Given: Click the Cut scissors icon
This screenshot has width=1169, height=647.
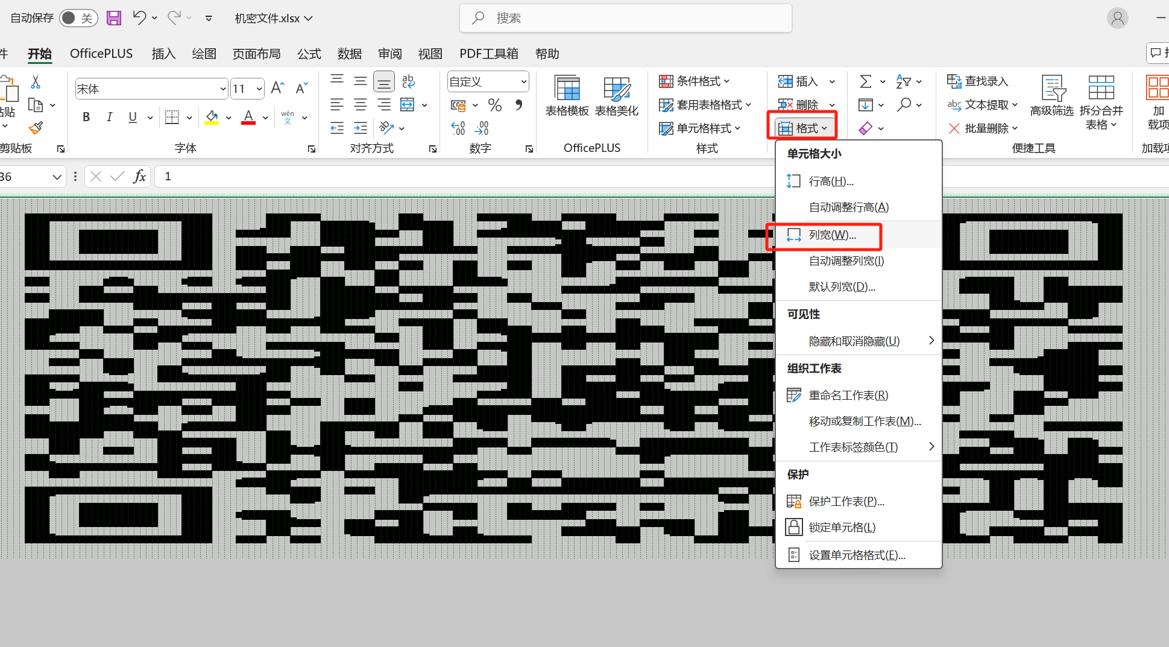Looking at the screenshot, I should [36, 82].
